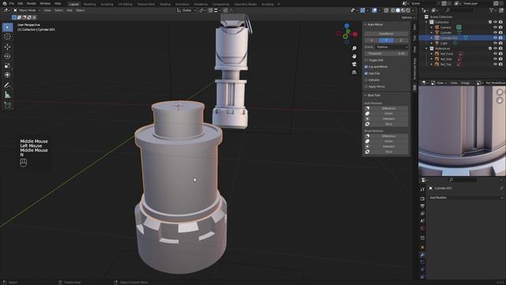Open the Modifiers wrench tab in Properties
This screenshot has height=285, width=506.
422,255
